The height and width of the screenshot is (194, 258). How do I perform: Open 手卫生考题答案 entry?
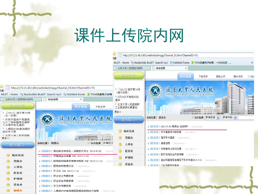click(62, 186)
